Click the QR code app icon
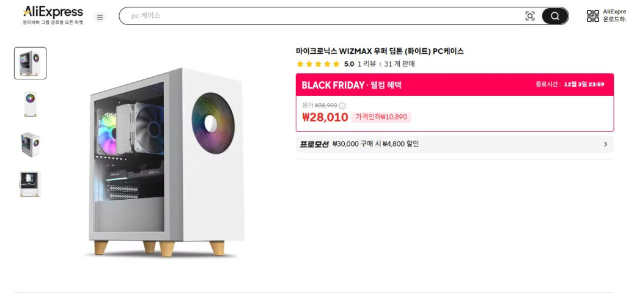 tap(592, 16)
